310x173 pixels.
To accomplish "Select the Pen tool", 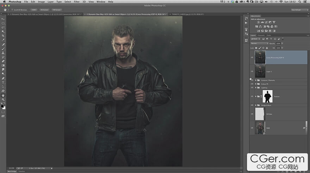I will click(3, 78).
